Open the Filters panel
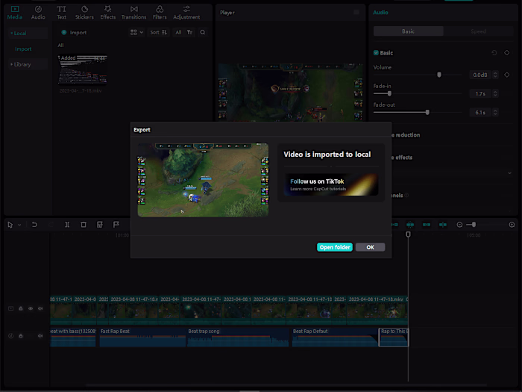 click(160, 12)
